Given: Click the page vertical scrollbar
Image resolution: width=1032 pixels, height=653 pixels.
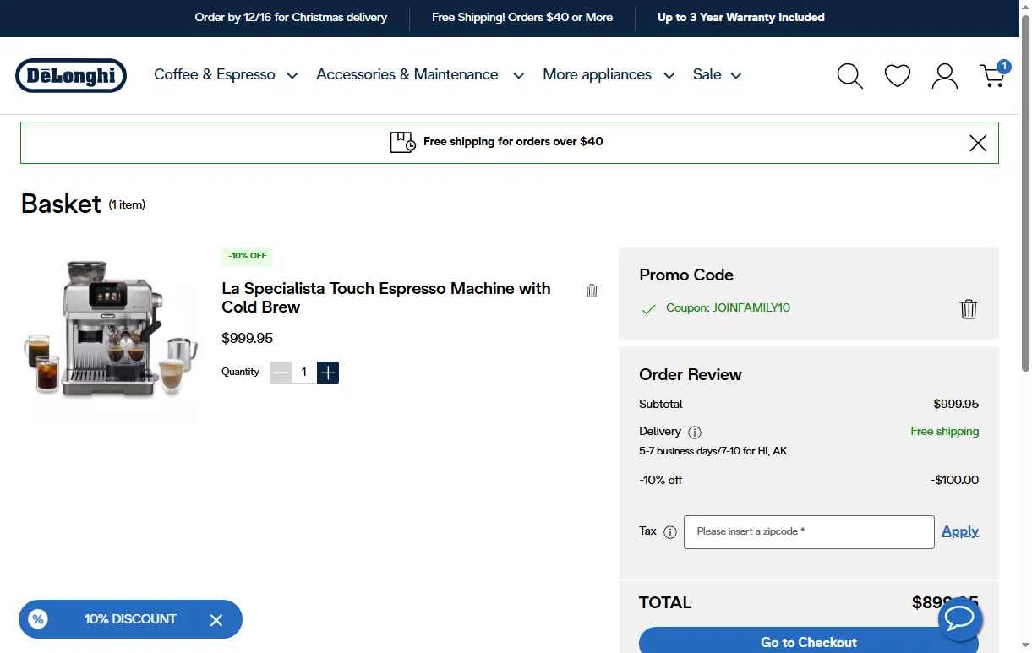Looking at the screenshot, I should (x=1026, y=194).
